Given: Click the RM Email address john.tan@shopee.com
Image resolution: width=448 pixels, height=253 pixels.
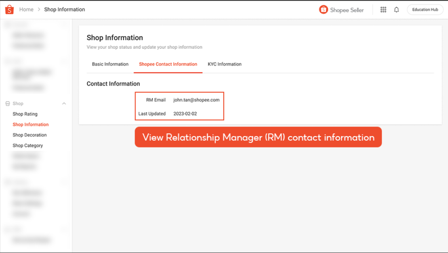Looking at the screenshot, I should 196,100.
